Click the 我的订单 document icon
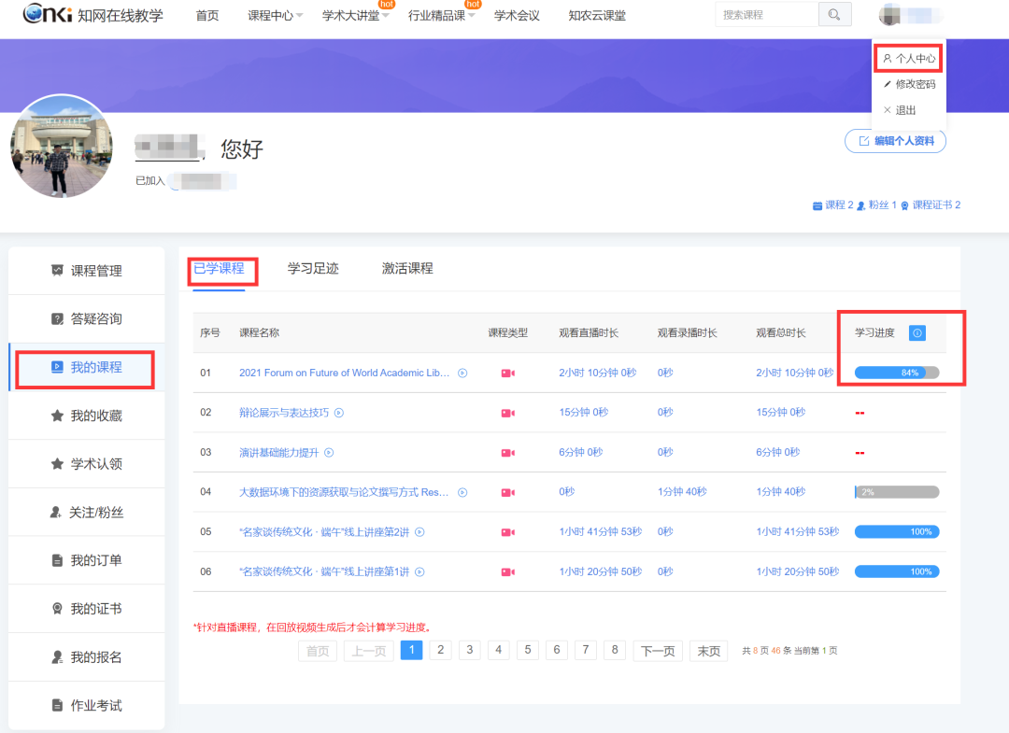 coord(57,560)
